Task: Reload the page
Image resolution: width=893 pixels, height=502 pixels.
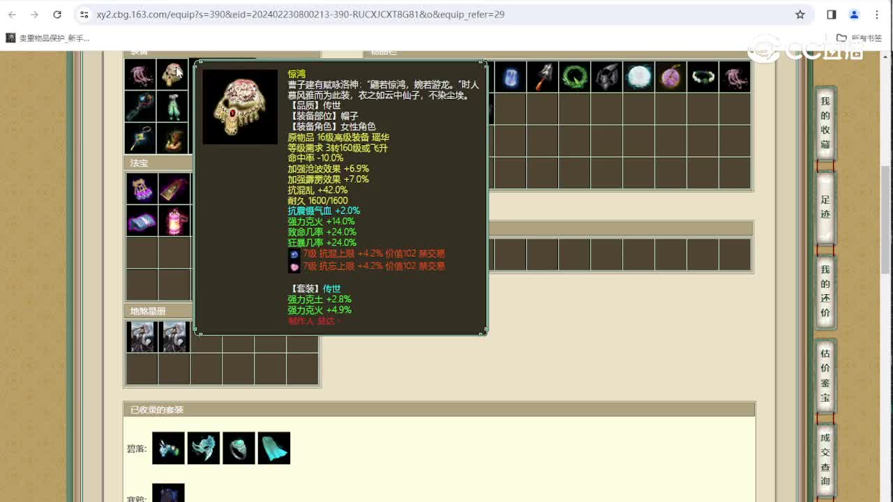Action: pyautogui.click(x=57, y=14)
